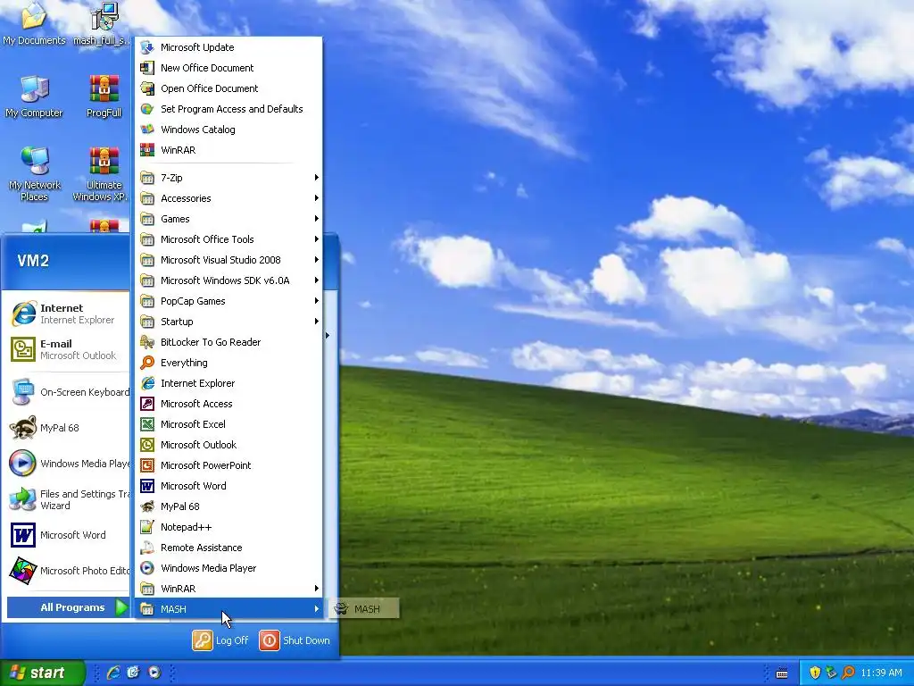
Task: Click MyPal 68 icon in programs list
Action: tap(147, 506)
